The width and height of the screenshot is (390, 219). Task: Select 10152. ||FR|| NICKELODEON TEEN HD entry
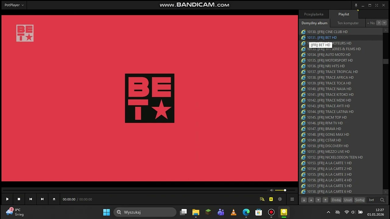[x=341, y=158]
